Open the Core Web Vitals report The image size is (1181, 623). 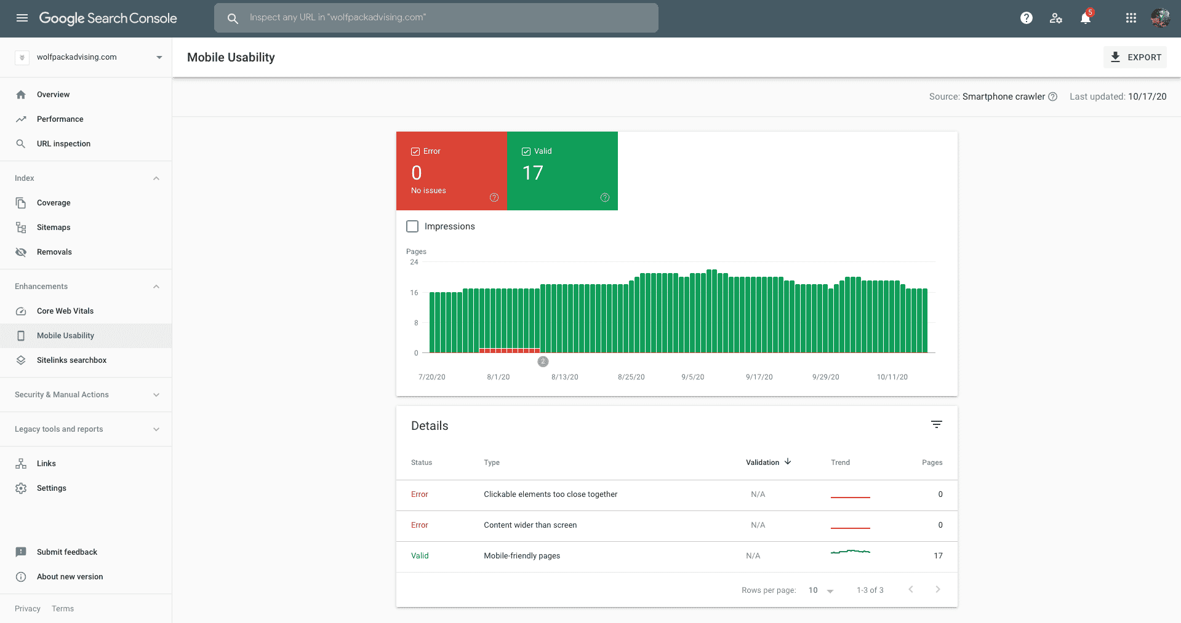[86, 311]
